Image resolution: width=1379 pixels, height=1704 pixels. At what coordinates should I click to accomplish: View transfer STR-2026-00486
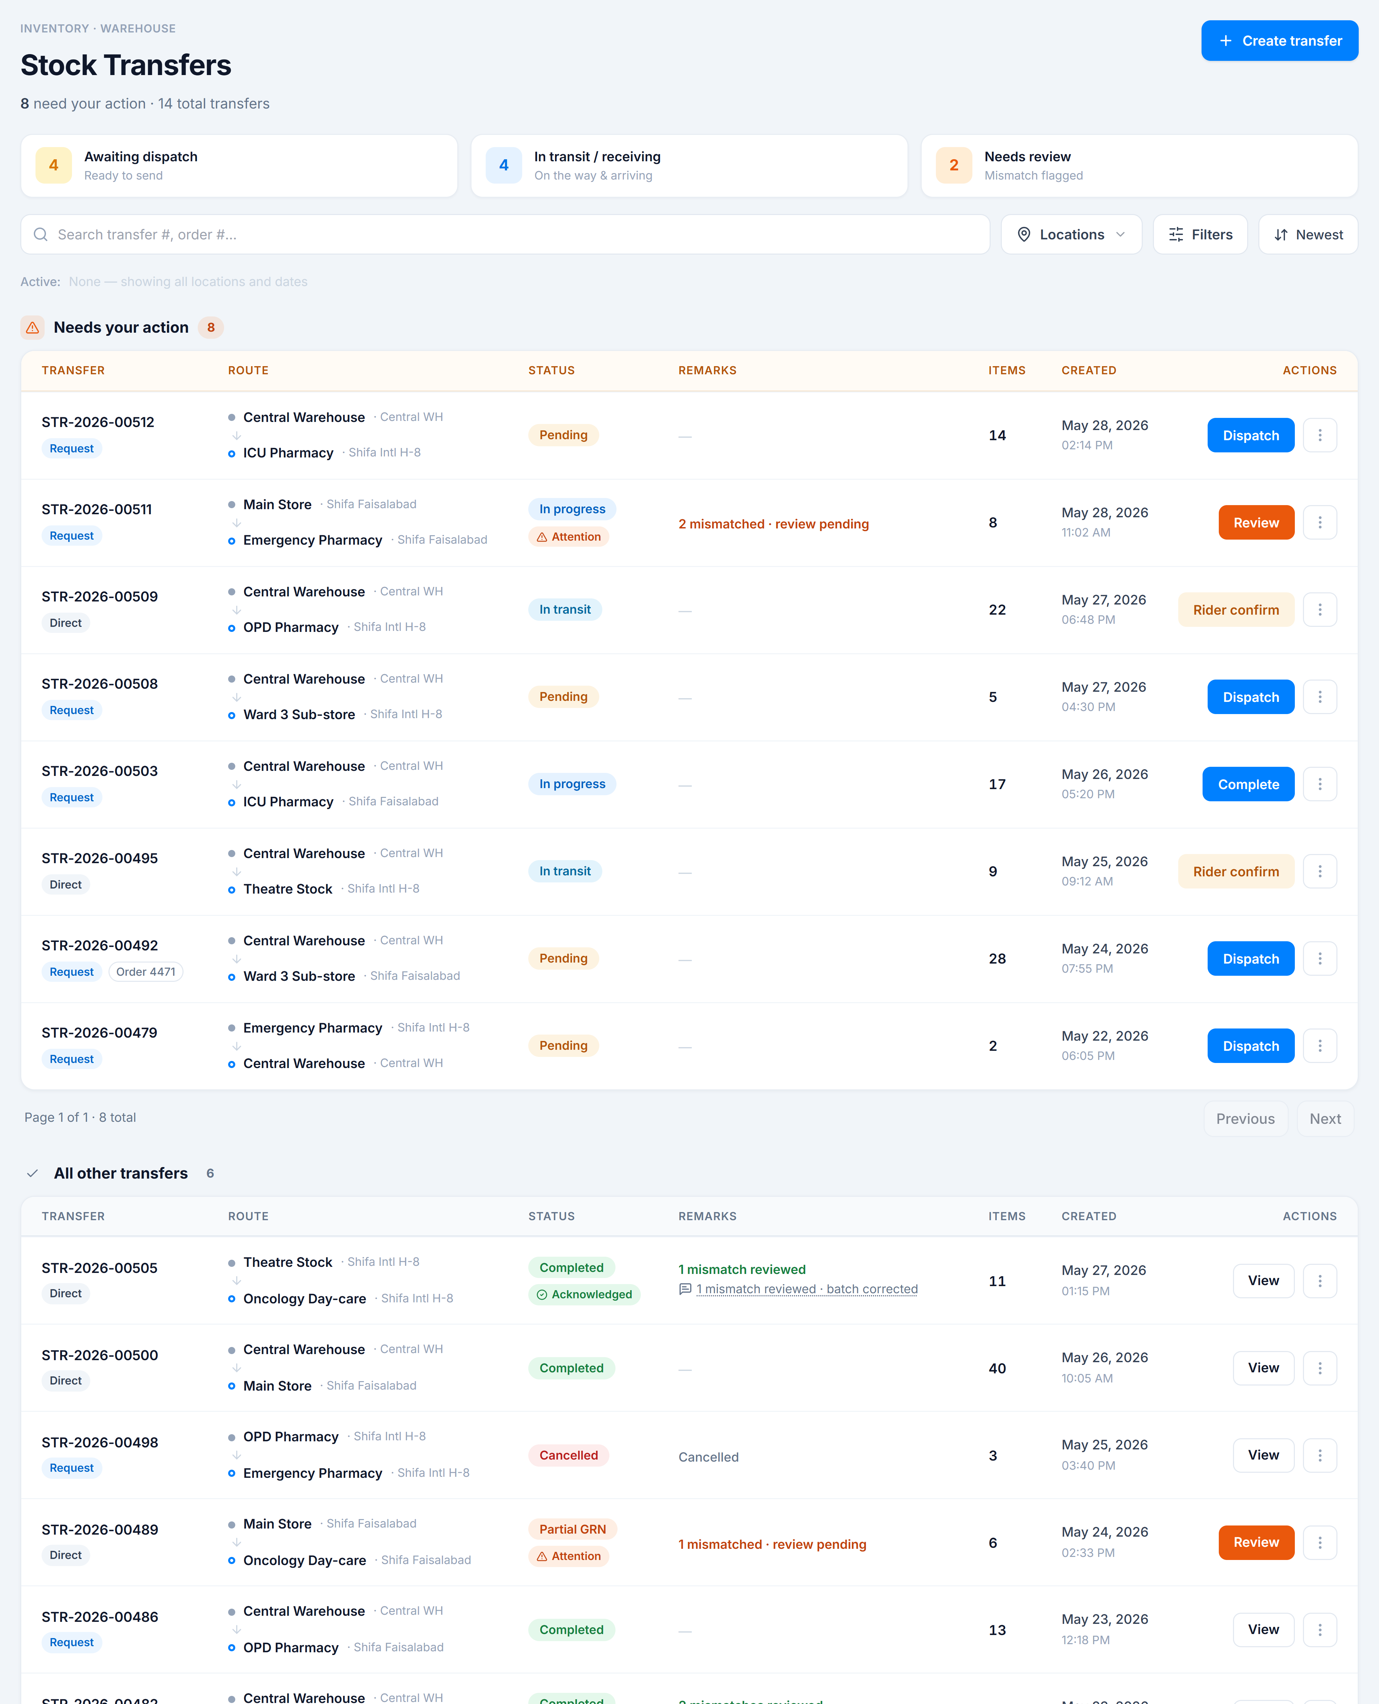[1263, 1630]
